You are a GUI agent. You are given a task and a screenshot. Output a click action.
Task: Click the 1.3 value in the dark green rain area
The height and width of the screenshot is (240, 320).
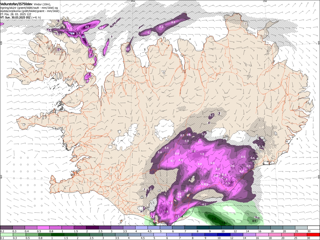tap(214, 219)
